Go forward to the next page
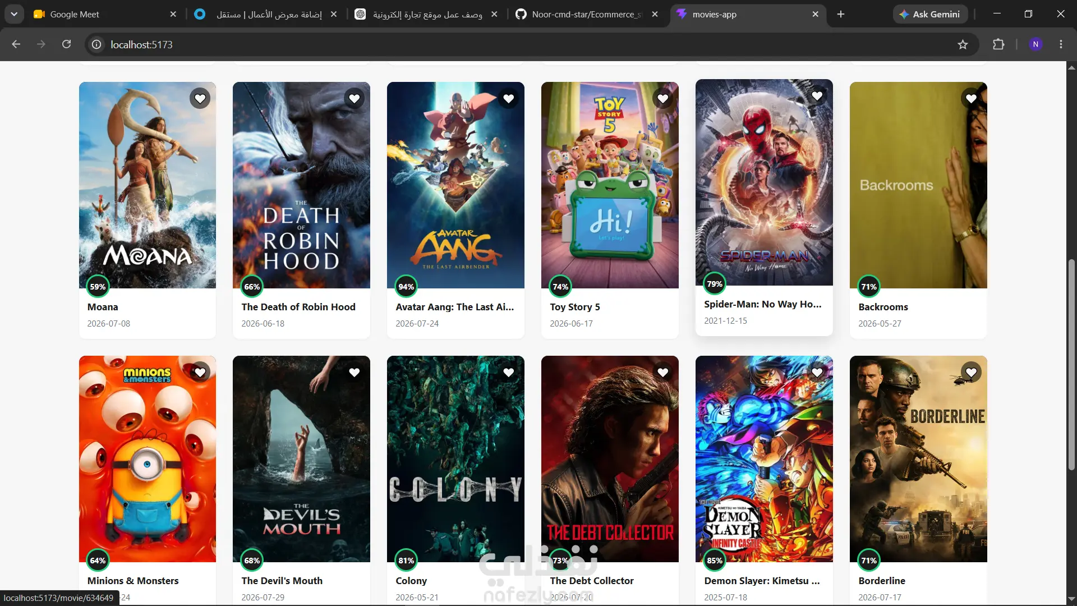 pos(41,44)
